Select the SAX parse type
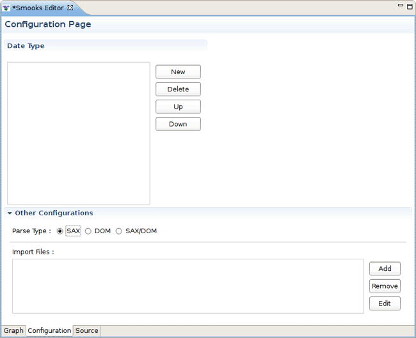 pos(60,231)
